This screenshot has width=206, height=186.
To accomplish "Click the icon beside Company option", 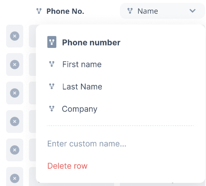I will (52, 109).
